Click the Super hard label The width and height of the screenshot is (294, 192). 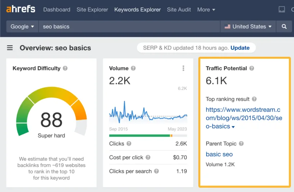[x=51, y=136]
